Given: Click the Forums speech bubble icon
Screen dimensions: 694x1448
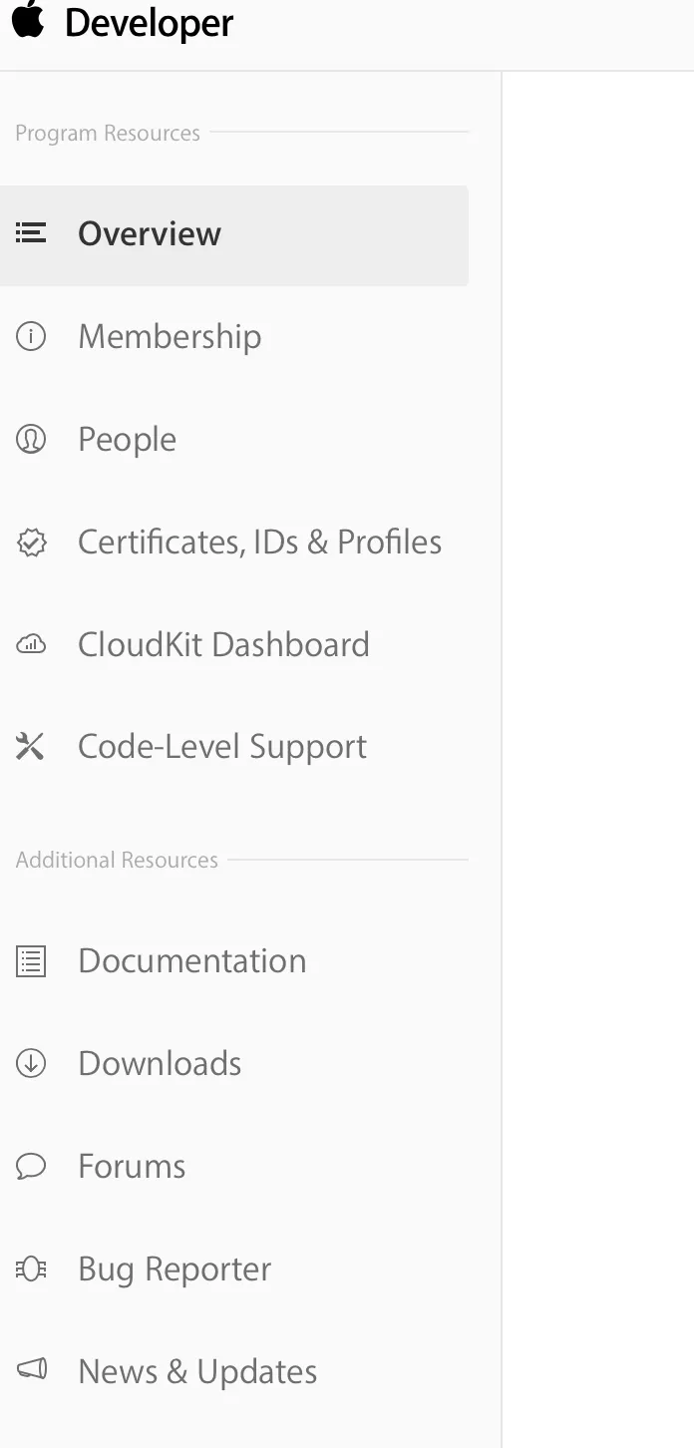Looking at the screenshot, I should coord(31,1167).
